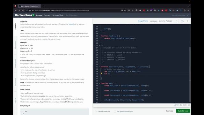The image size is (204, 115).
Task: Open the extensions puzzle icon in the toolbar
Action: (x=185, y=11)
